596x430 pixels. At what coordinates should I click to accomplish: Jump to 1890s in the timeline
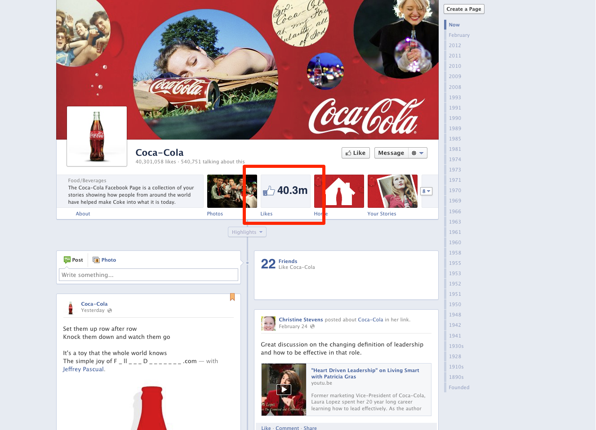click(456, 377)
